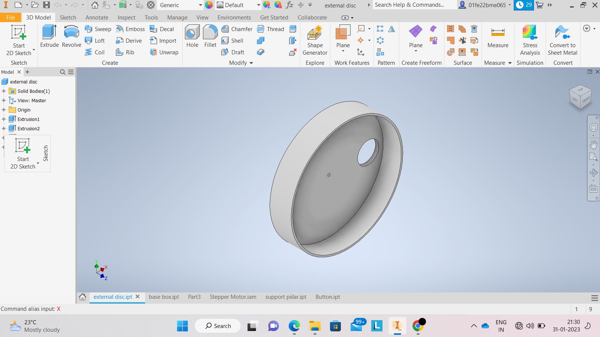Add a new browser panel with plus

27,72
